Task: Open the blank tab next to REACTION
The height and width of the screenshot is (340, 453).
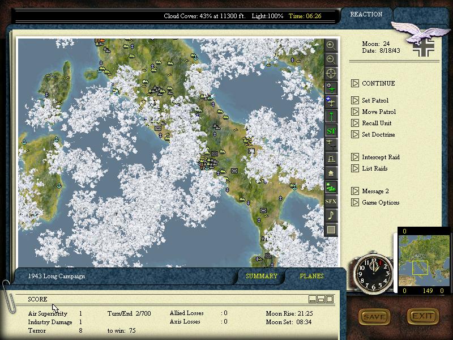Action: 421,15
